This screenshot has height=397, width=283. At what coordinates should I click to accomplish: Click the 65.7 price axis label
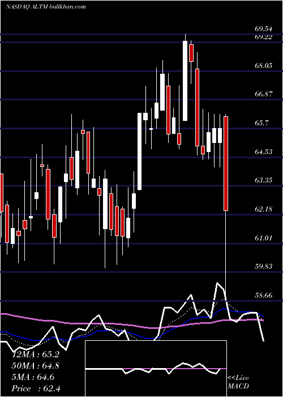261,123
